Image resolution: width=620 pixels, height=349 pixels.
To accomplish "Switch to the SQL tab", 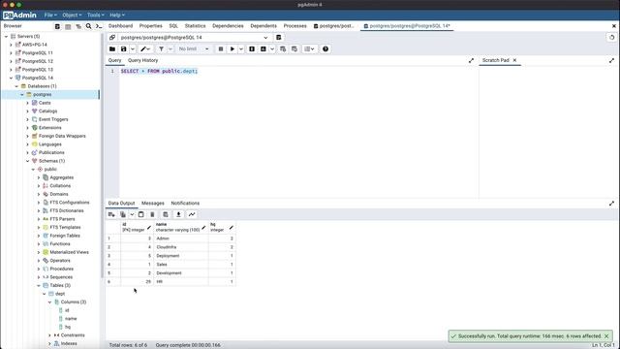I will pyautogui.click(x=173, y=26).
